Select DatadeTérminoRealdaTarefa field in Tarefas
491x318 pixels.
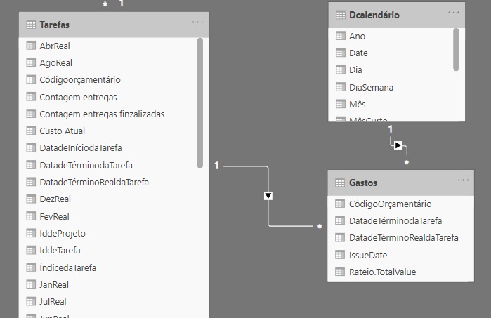click(x=94, y=182)
